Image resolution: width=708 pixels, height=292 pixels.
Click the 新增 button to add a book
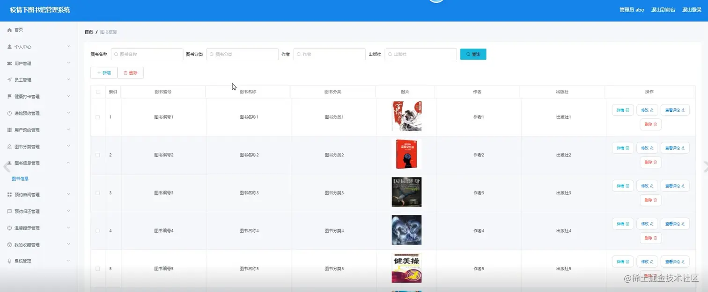pos(103,72)
